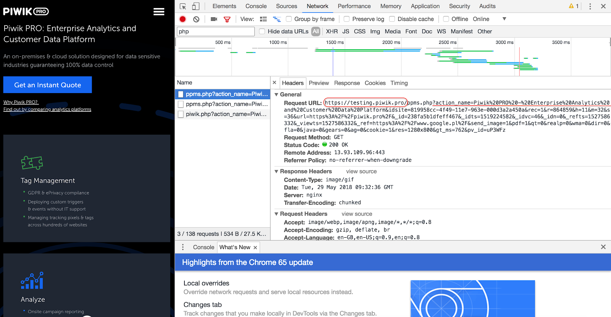The image size is (611, 317).
Task: Select the first ppms.php request row
Action: [223, 94]
